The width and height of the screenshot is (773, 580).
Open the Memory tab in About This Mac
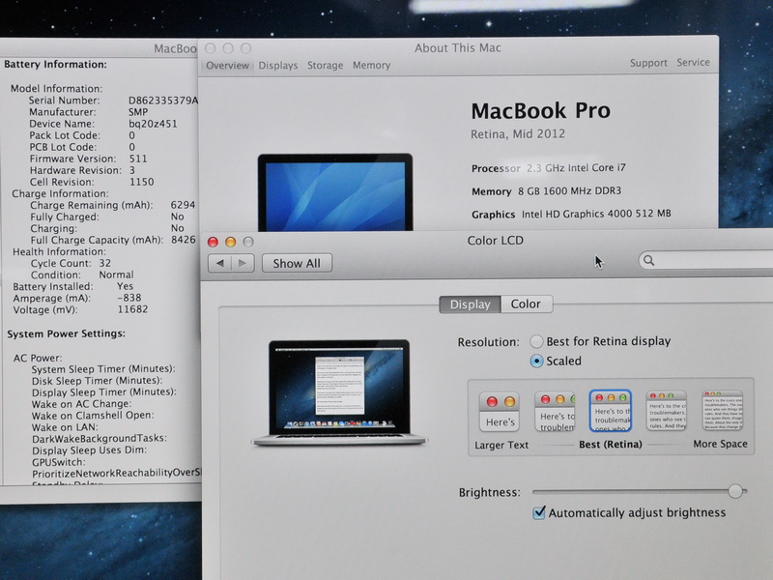(x=371, y=65)
